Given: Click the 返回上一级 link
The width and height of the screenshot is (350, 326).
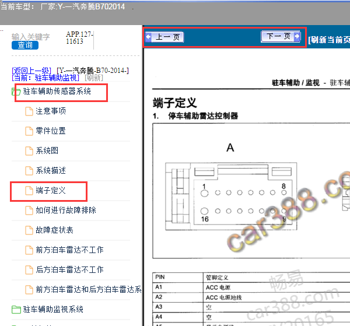Looking at the screenshot, I should [32, 71].
